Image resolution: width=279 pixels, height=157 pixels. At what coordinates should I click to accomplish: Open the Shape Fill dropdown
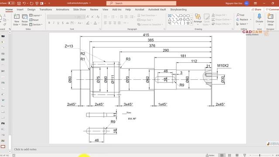(x=219, y=15)
